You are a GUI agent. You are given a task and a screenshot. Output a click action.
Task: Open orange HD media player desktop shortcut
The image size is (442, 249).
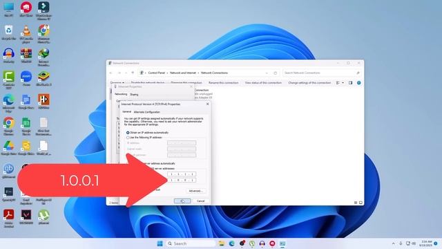click(44, 102)
